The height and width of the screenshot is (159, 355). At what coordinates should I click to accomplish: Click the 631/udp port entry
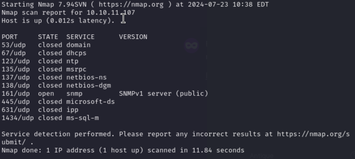coord(15,110)
